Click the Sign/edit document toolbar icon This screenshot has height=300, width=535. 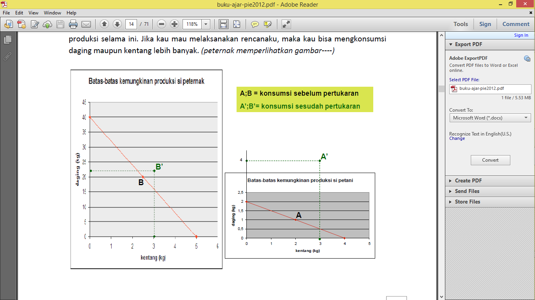(x=34, y=24)
